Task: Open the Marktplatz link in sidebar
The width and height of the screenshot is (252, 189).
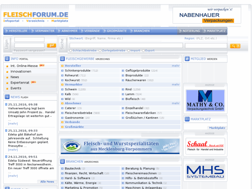Action: (217, 128)
